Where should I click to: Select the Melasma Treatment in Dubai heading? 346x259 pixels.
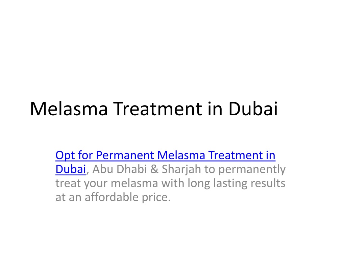(154, 109)
